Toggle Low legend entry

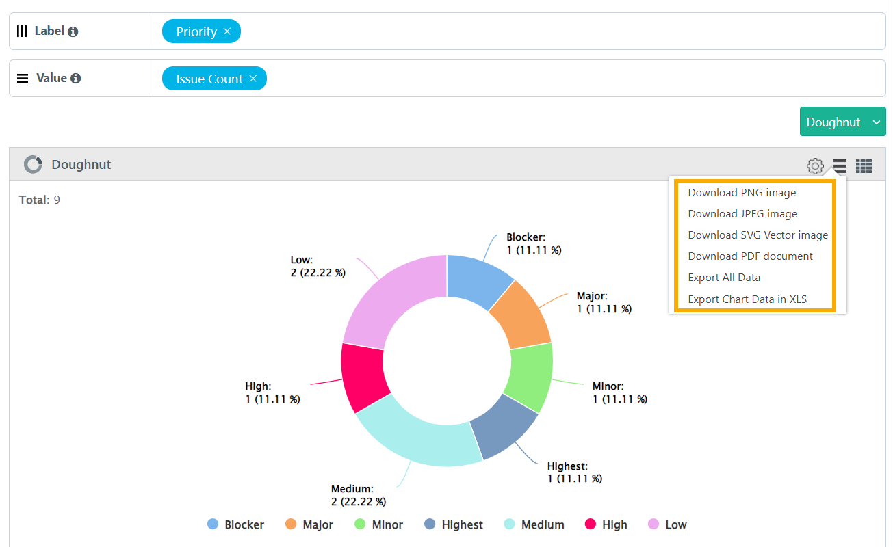click(x=667, y=524)
